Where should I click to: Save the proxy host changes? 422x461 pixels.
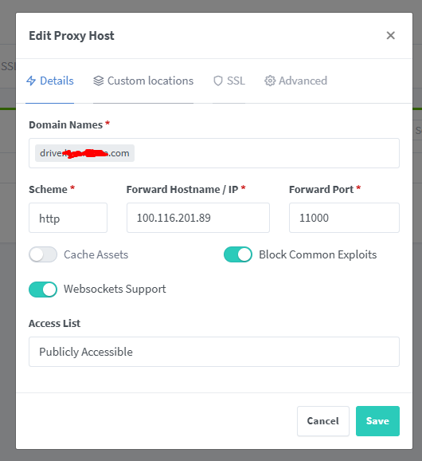click(x=377, y=421)
